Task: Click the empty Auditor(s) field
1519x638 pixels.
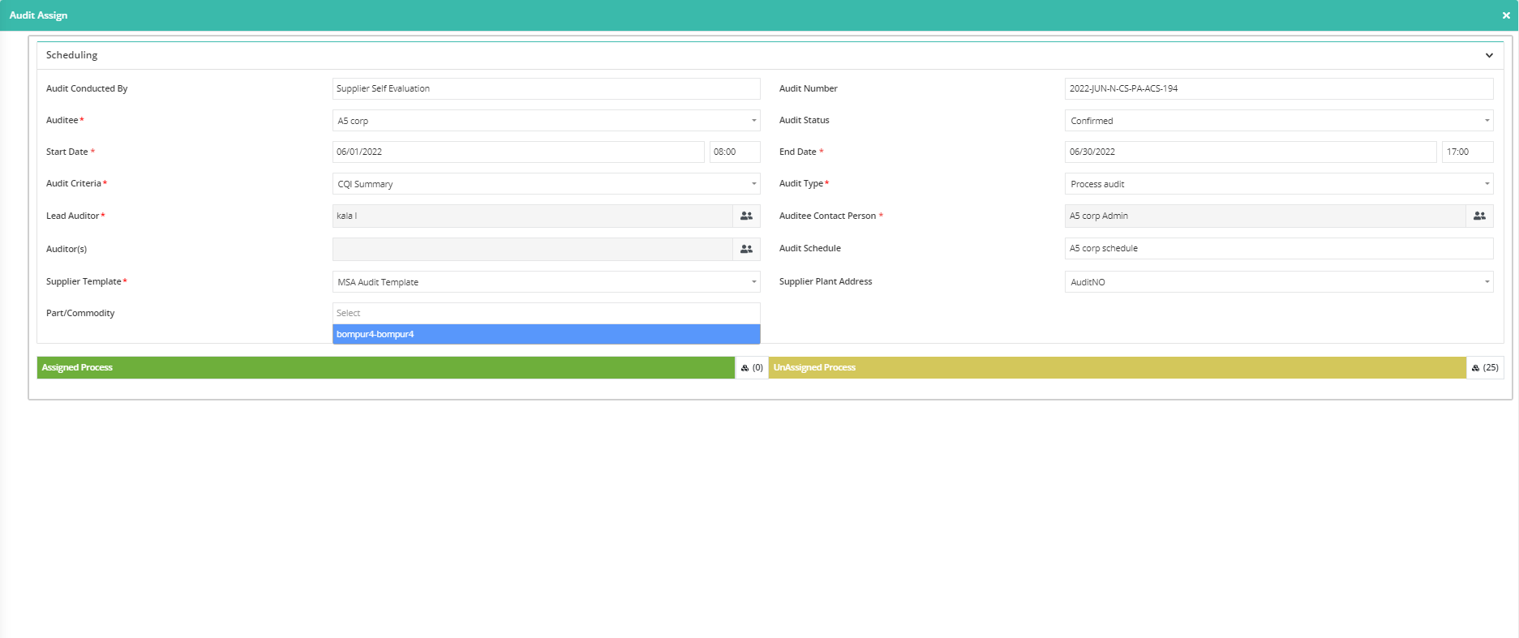Action: 532,249
